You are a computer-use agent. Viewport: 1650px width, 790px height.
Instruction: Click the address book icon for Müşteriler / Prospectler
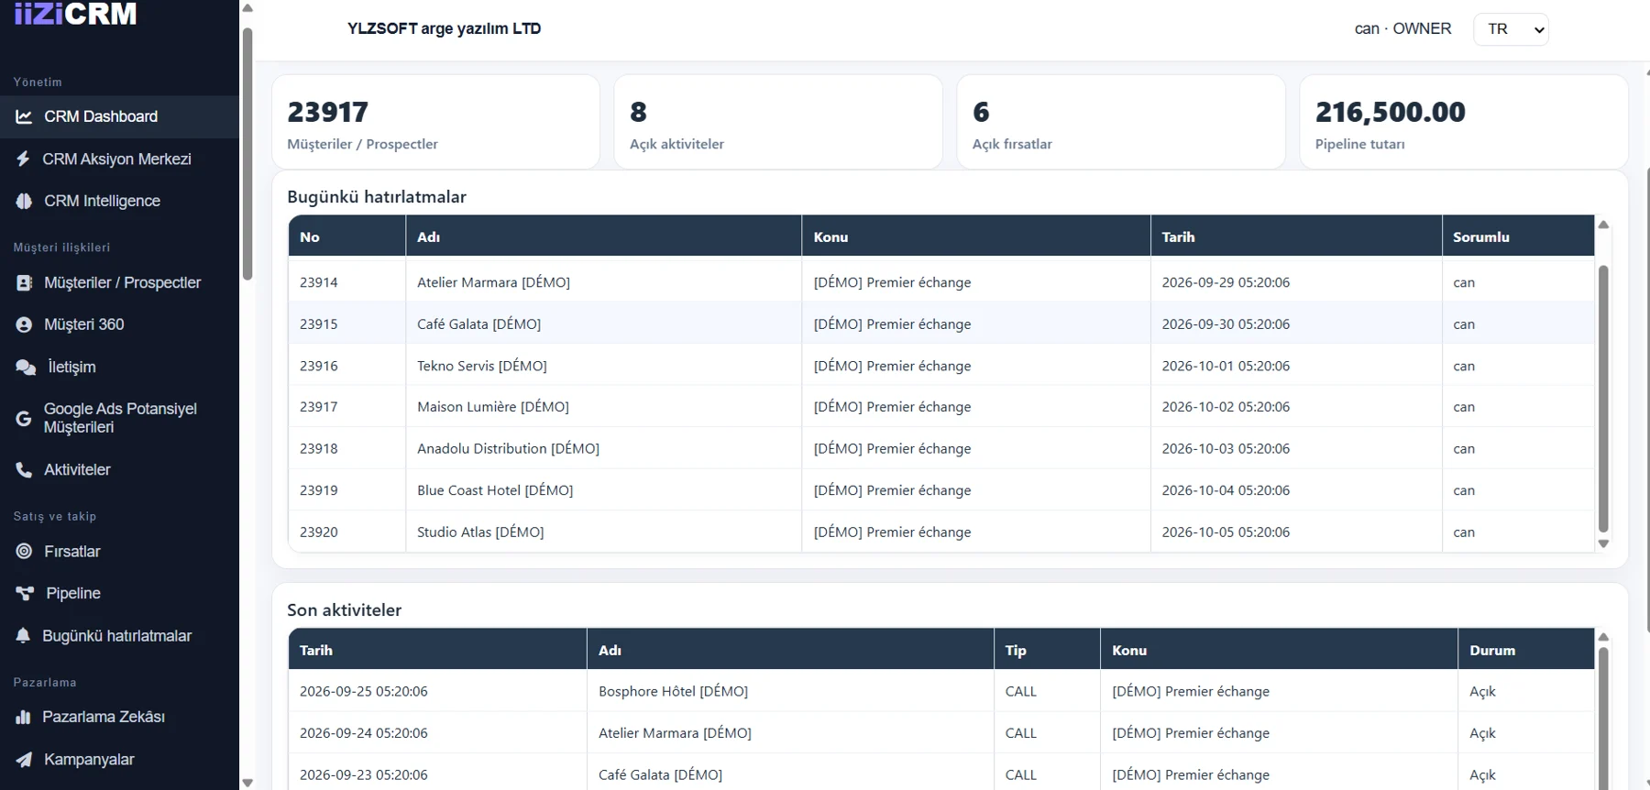coord(25,282)
